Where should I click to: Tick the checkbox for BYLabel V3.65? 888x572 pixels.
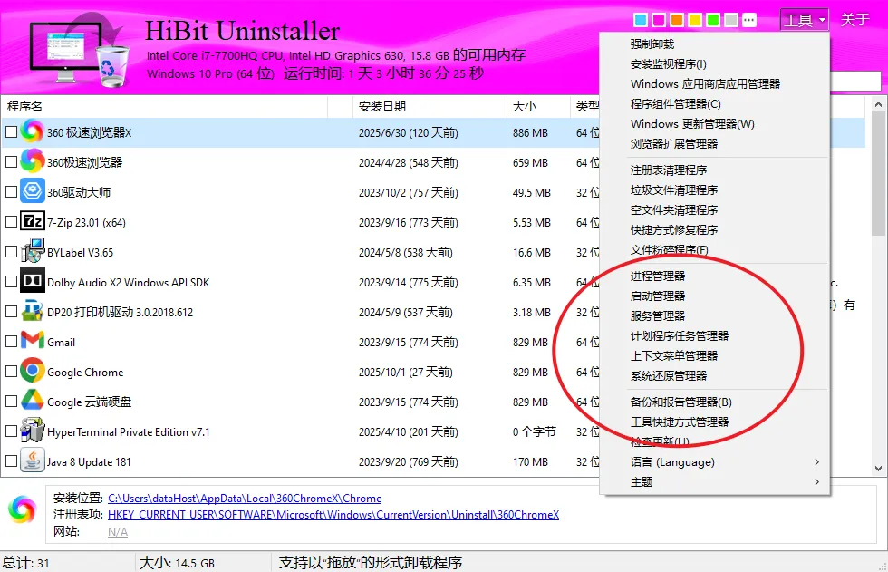[x=11, y=251]
